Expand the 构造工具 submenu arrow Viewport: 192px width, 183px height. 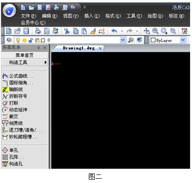click(45, 62)
